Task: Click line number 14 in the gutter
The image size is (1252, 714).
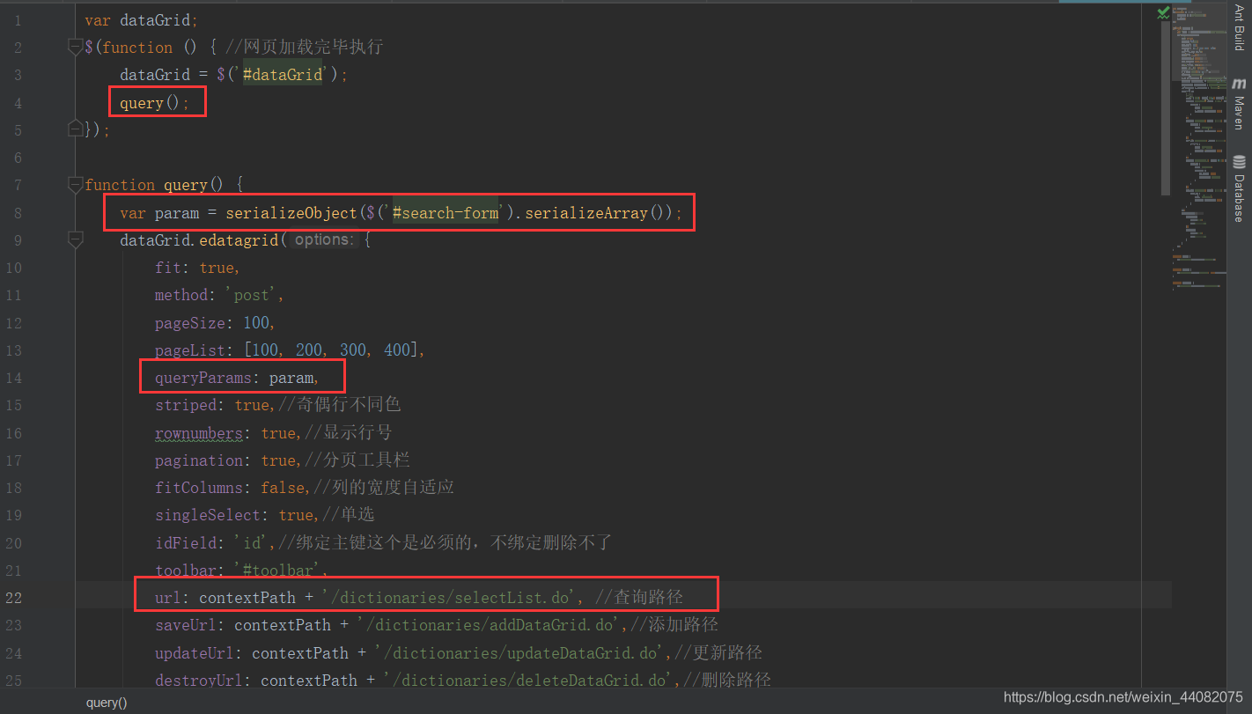Action: click(14, 378)
